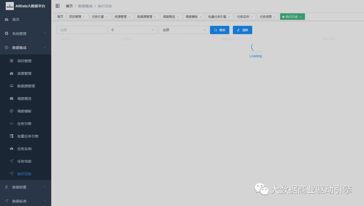Click the 清除 clear button
This screenshot has width=364, height=206.
(242, 30)
